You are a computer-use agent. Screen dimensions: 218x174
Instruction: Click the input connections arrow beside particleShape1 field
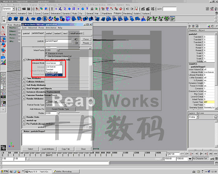coord(76,39)
